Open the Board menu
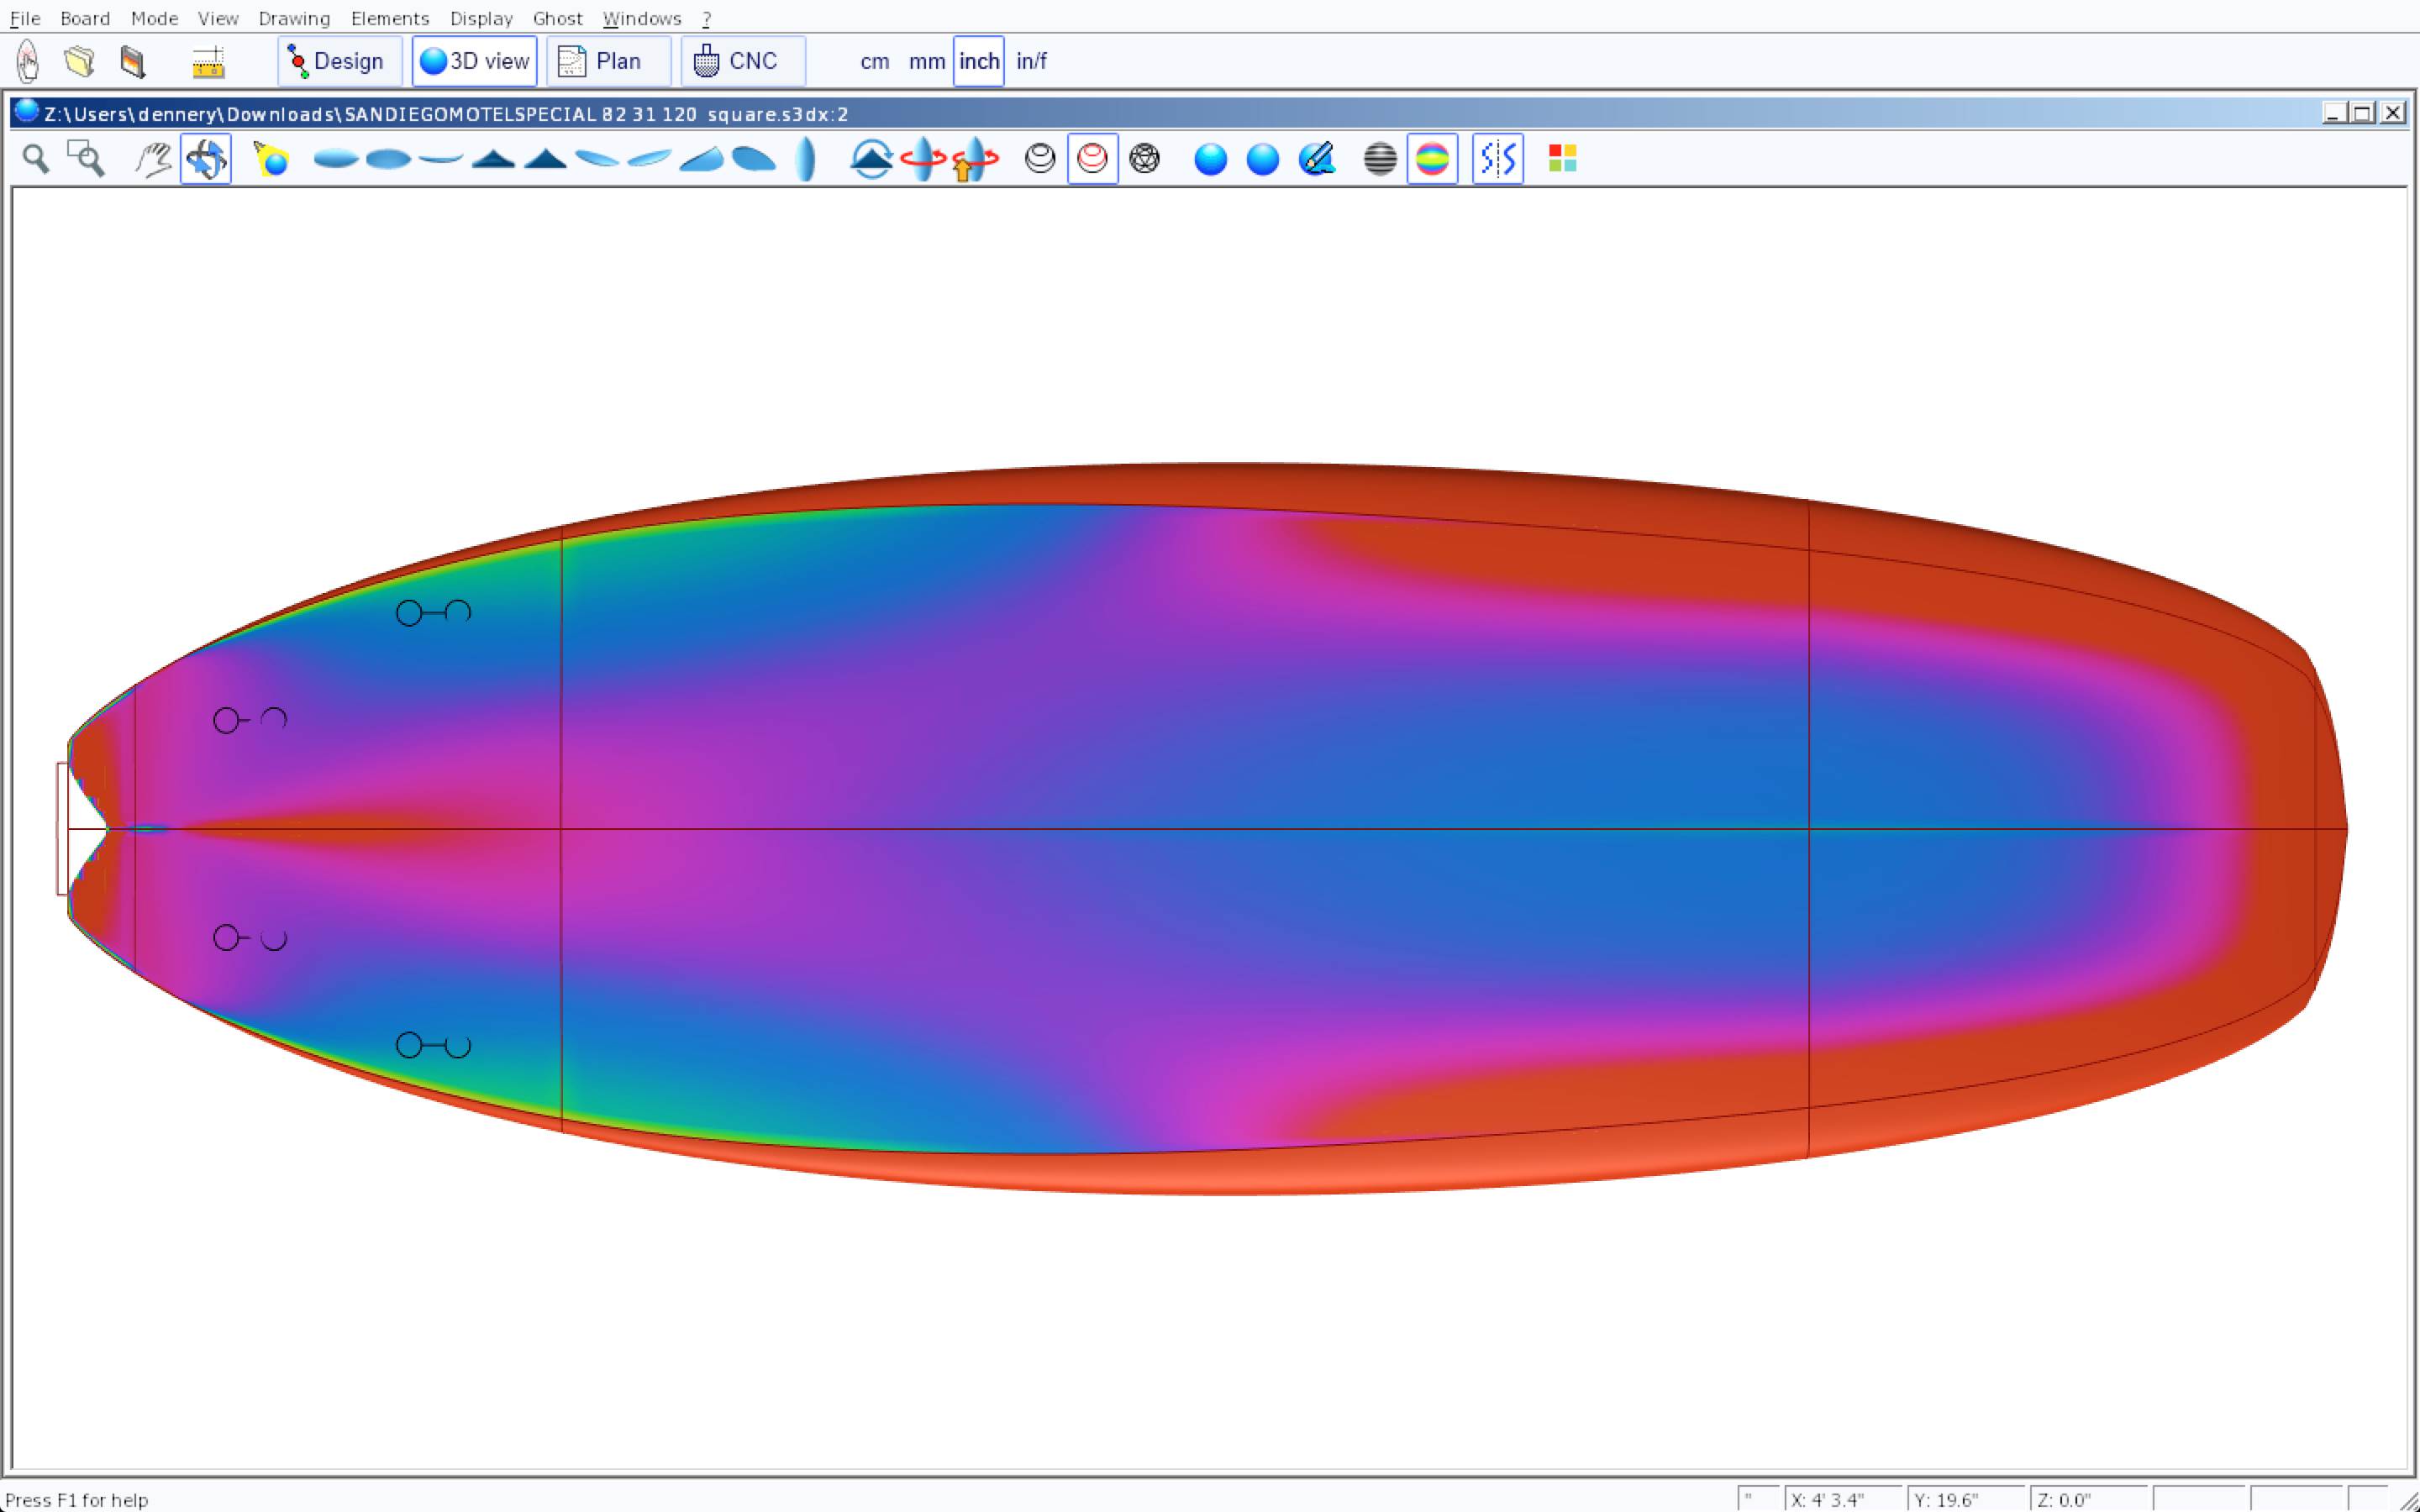The image size is (2420, 1512). point(85,18)
